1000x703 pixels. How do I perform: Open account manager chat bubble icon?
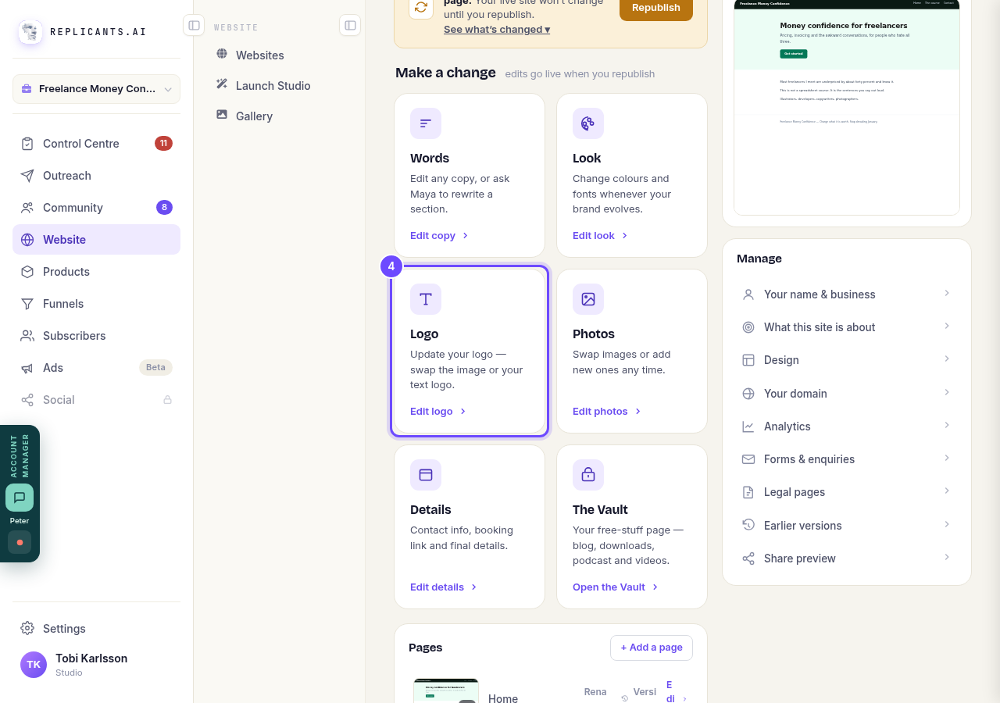(20, 498)
